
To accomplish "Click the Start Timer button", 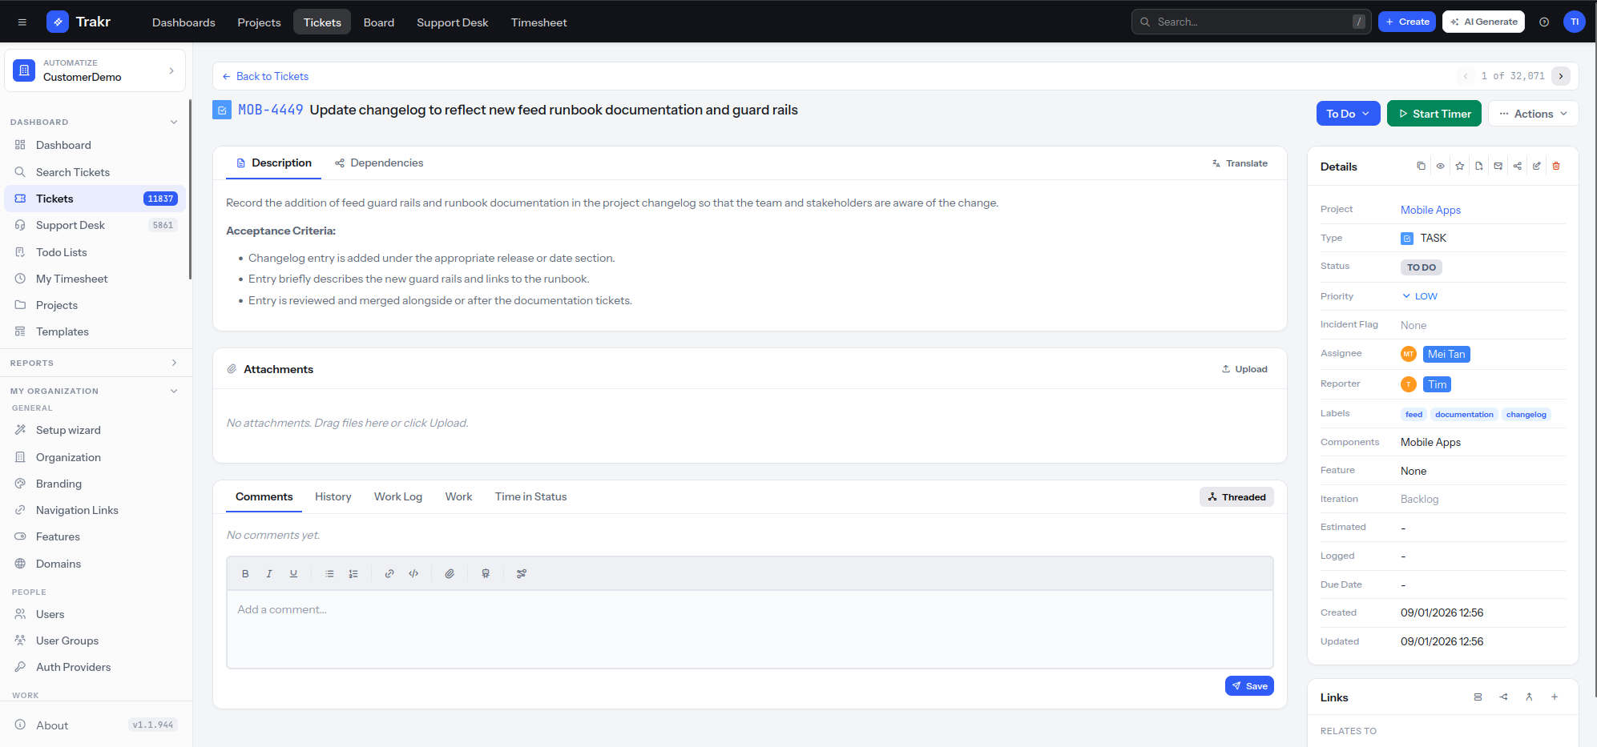I will point(1434,114).
